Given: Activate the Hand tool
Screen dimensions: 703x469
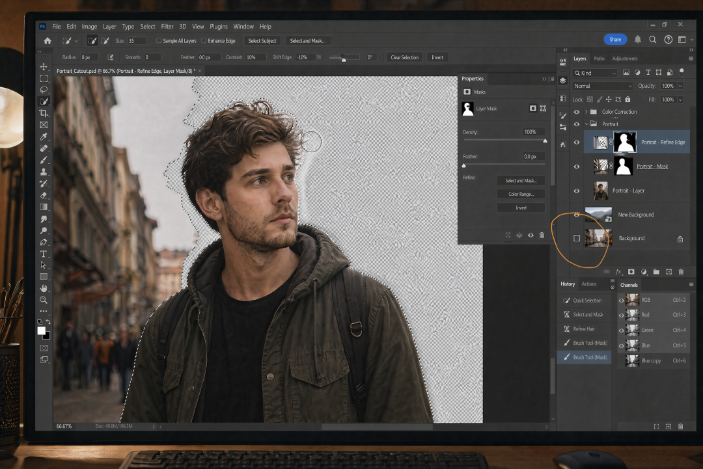Looking at the screenshot, I should [44, 288].
